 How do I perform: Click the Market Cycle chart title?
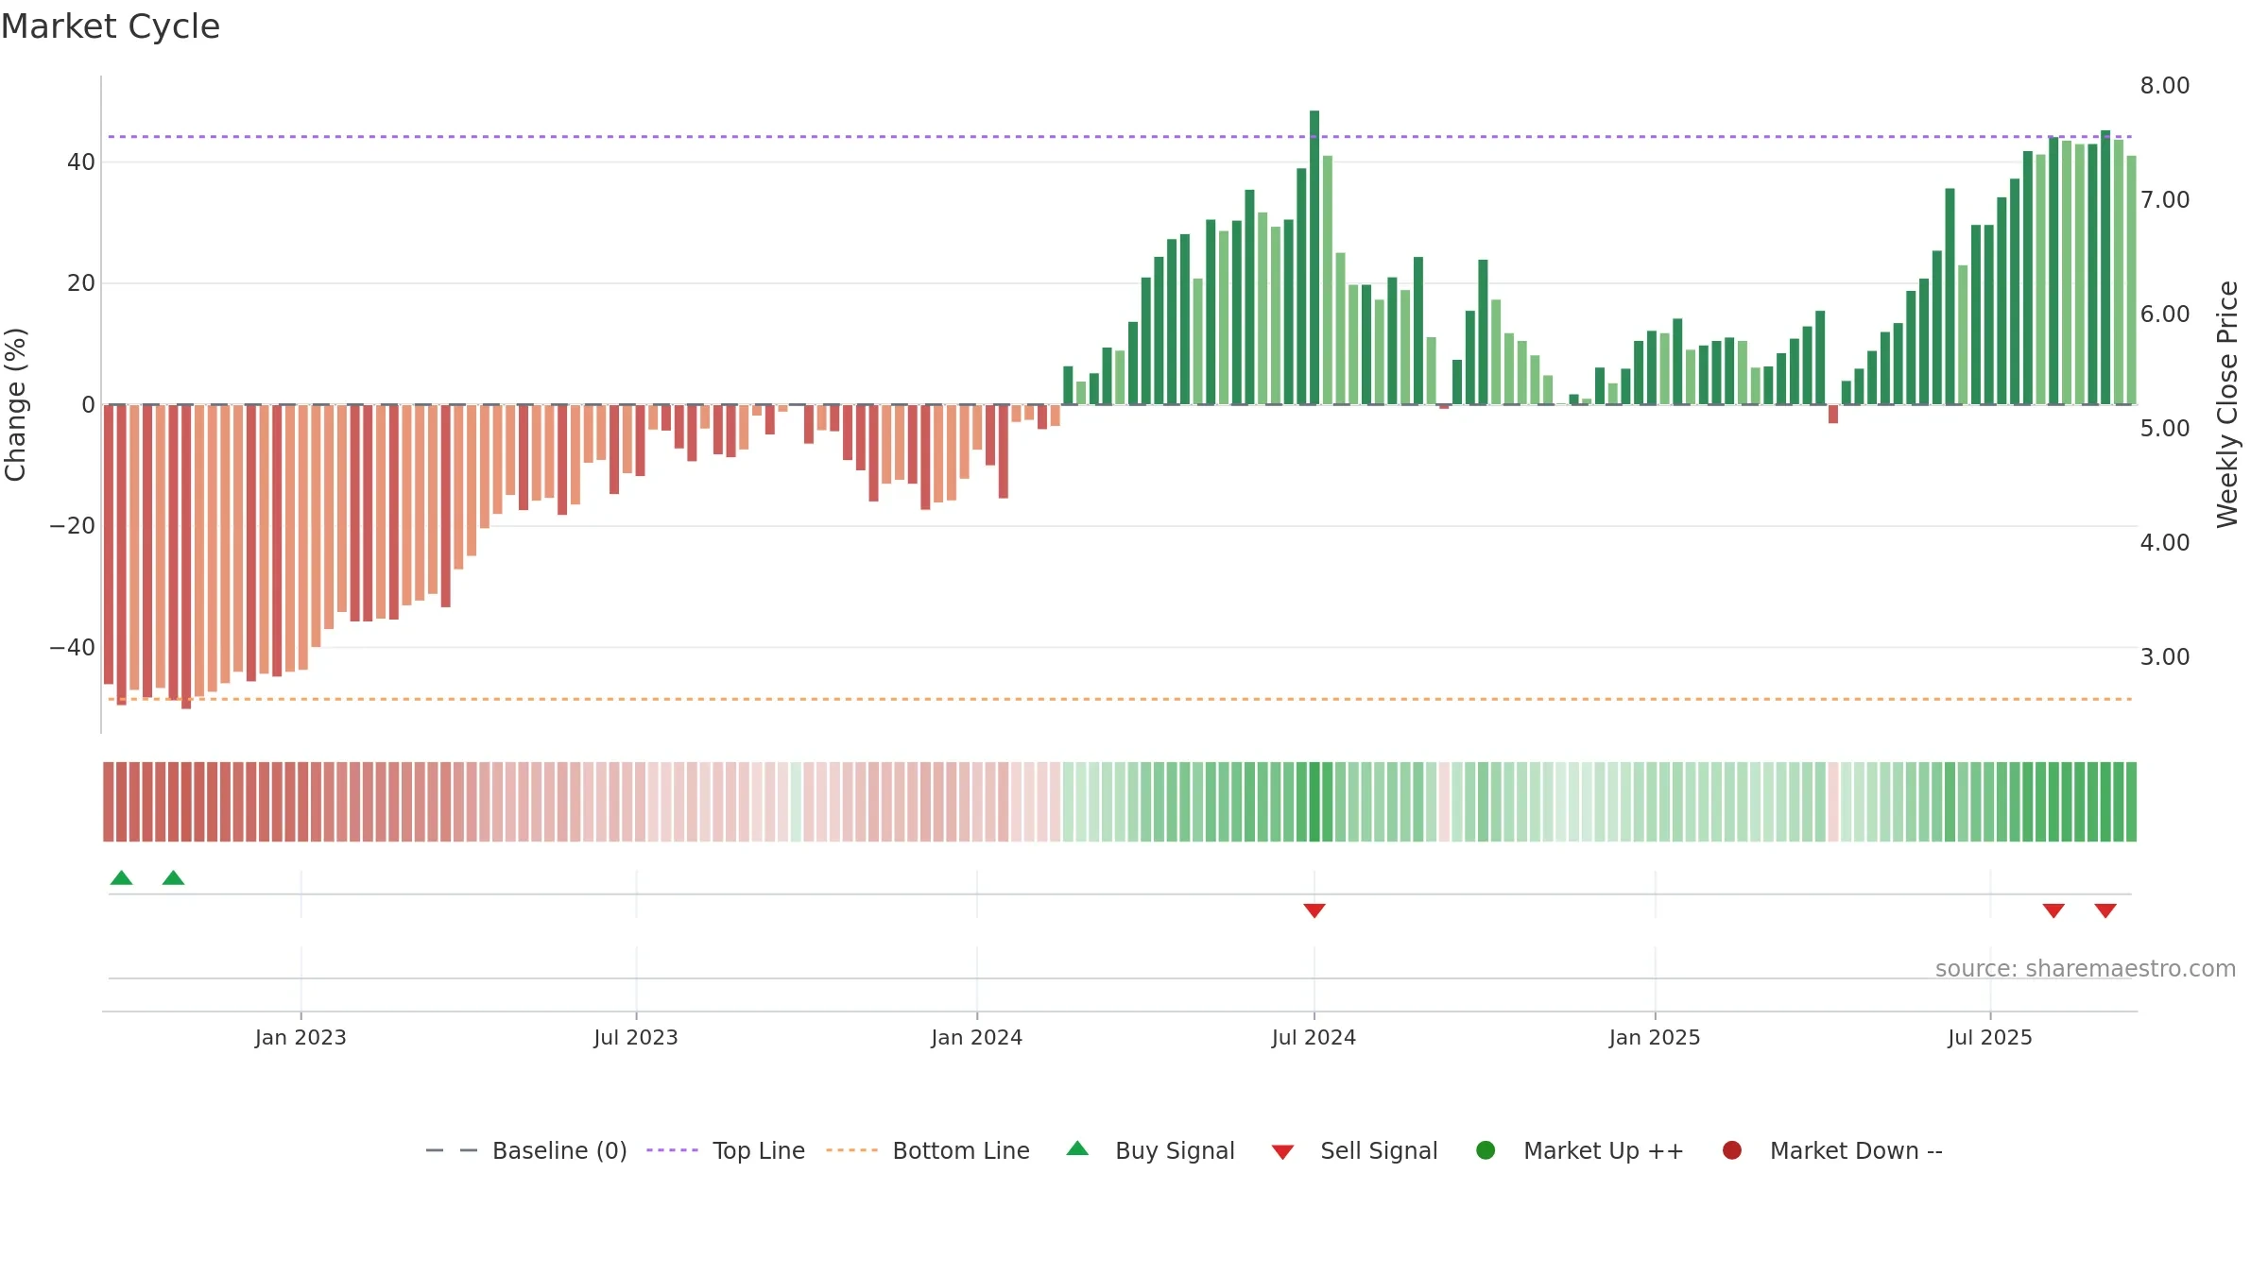111,26
